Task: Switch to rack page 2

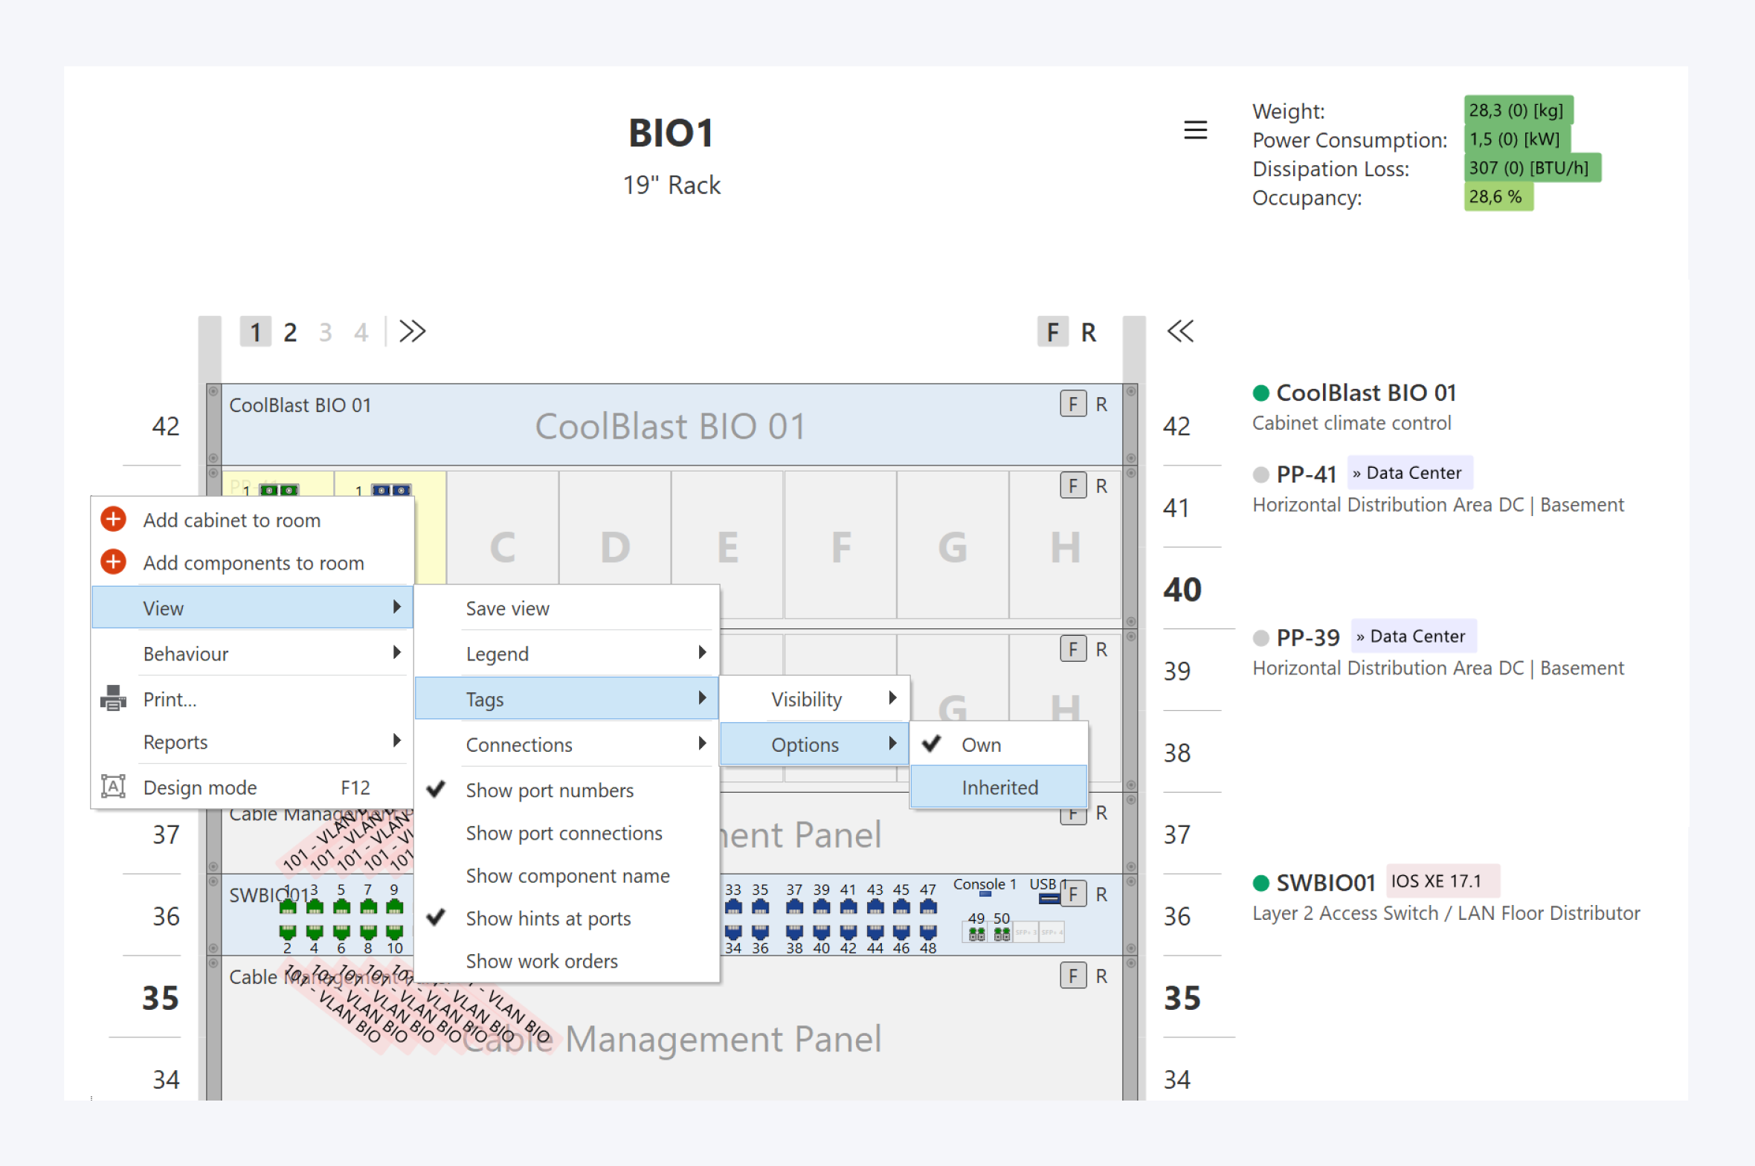Action: (290, 332)
